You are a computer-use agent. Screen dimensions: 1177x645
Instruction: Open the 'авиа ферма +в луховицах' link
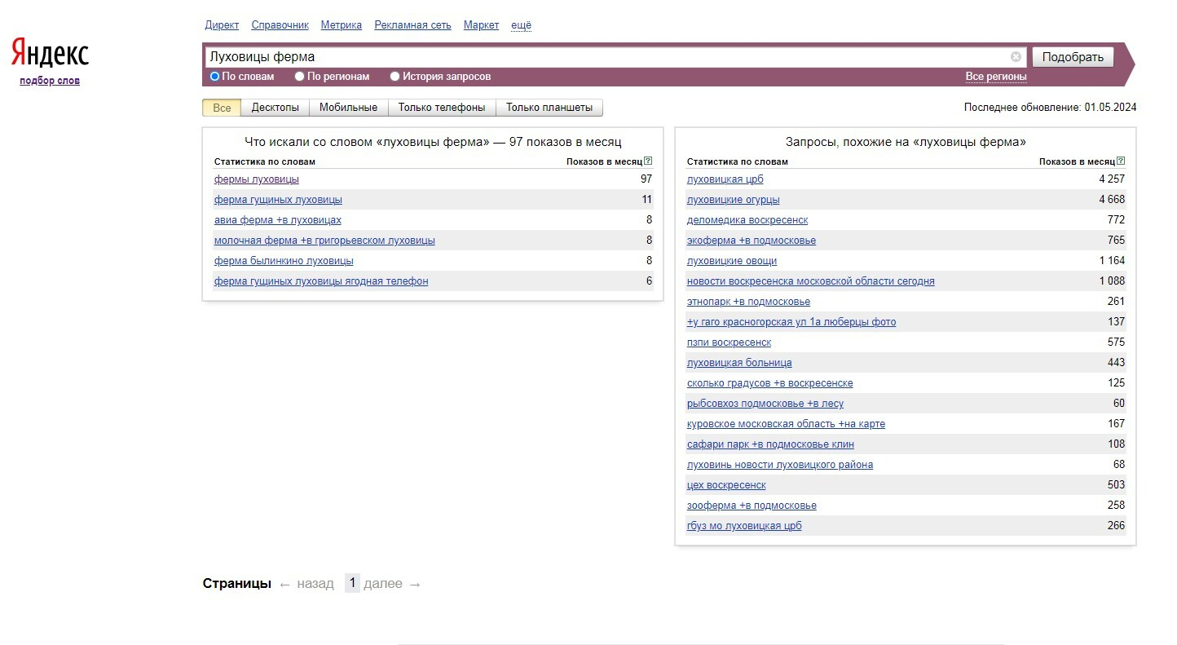pos(278,220)
